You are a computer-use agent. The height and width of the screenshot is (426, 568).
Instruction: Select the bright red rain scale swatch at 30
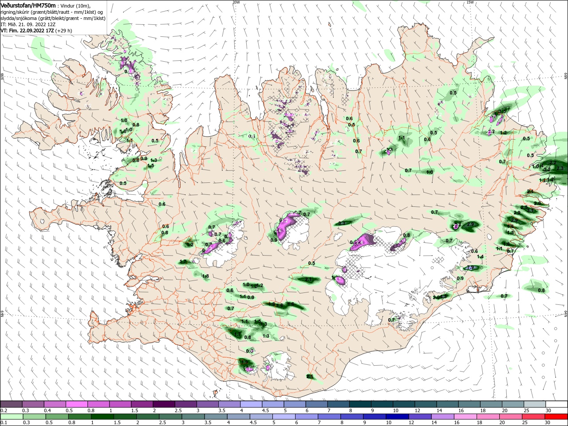[556, 417]
